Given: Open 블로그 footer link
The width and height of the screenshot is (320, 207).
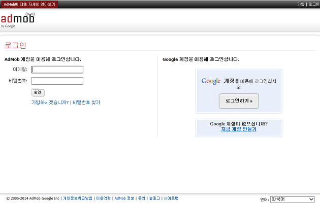Looking at the screenshot, I should click(x=154, y=198).
